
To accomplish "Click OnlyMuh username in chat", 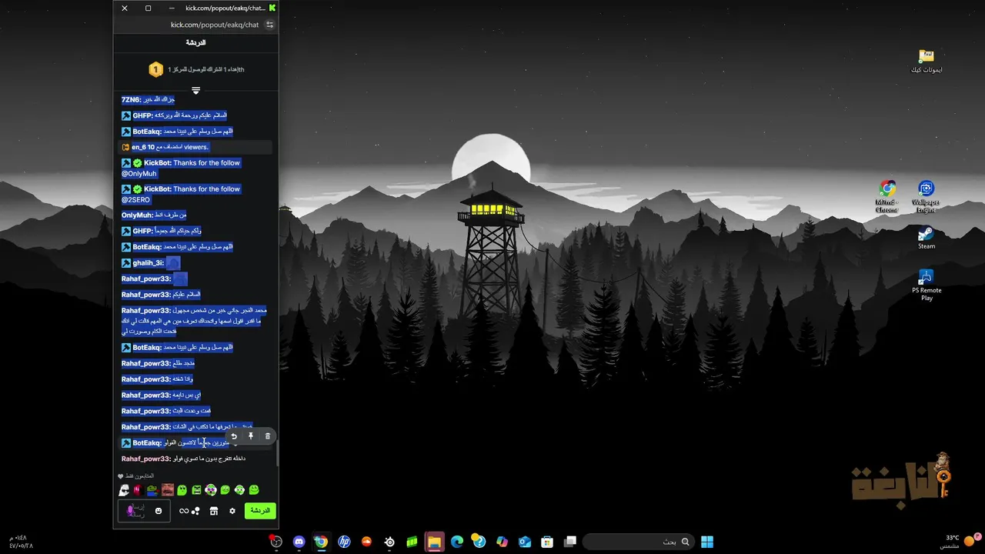I will pyautogui.click(x=137, y=215).
